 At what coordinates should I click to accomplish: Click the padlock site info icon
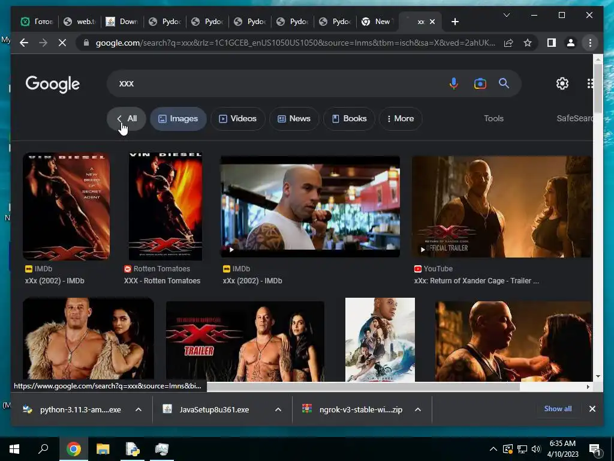(86, 43)
